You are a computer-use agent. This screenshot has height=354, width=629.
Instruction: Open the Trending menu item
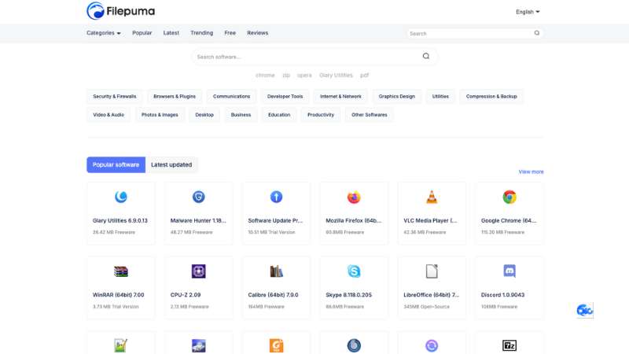[x=202, y=33]
